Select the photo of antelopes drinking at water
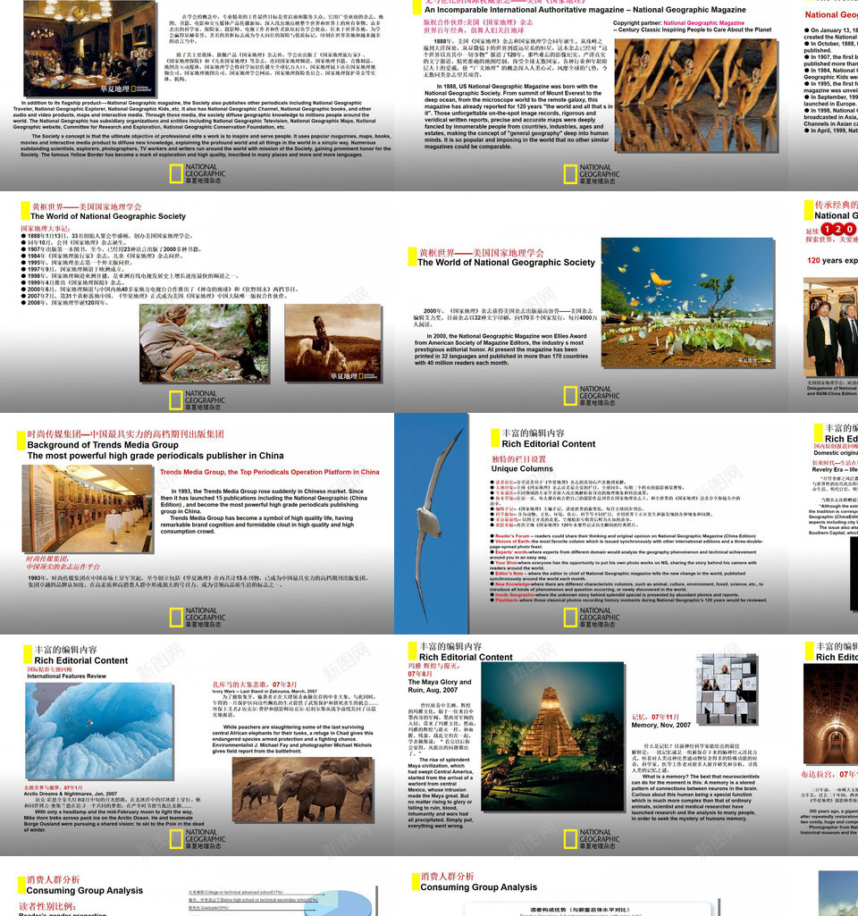 point(695,95)
